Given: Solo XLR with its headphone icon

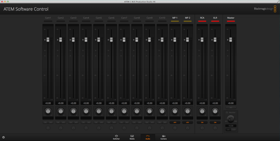Looking at the screenshot, I should [215, 128].
